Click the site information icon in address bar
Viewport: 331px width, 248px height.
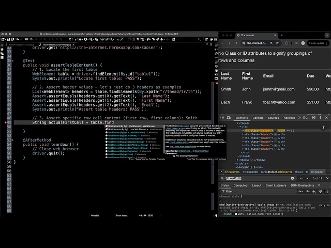point(244,43)
